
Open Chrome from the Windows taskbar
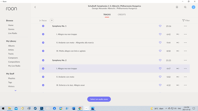[x=80, y=108]
